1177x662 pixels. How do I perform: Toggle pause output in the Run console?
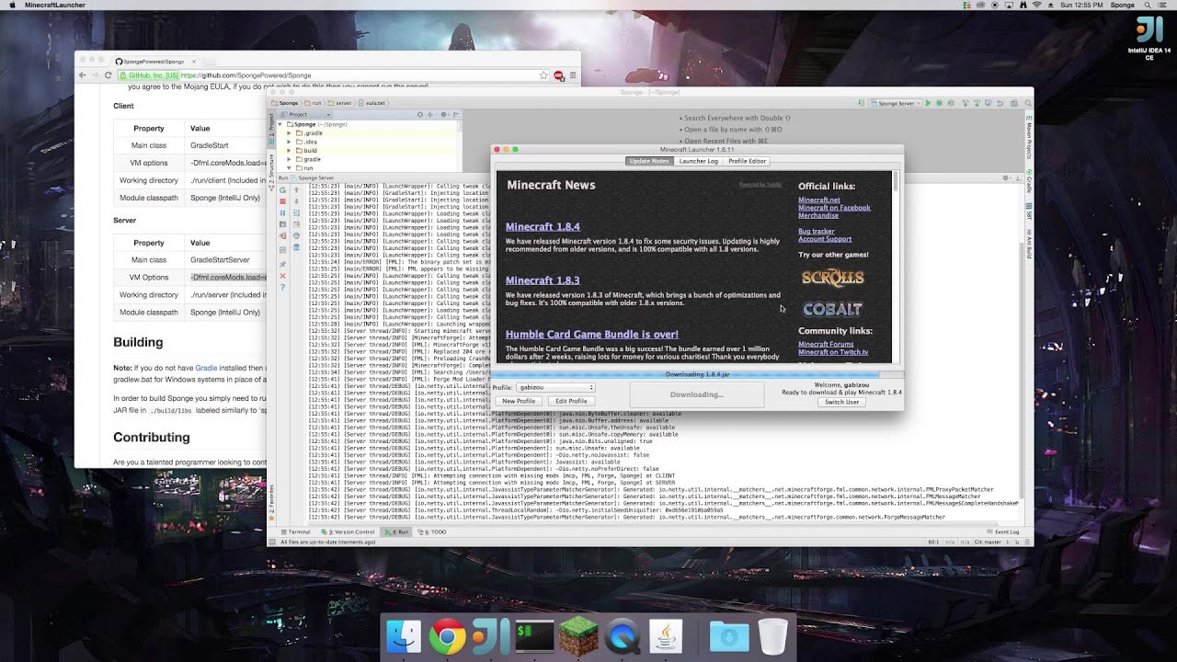283,212
